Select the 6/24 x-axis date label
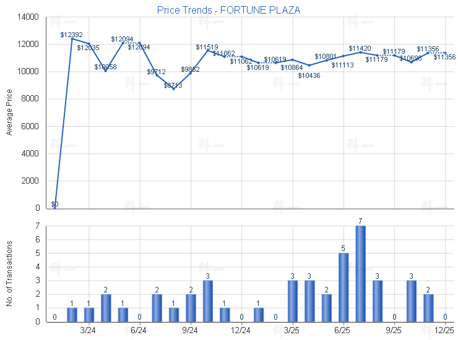 click(139, 330)
